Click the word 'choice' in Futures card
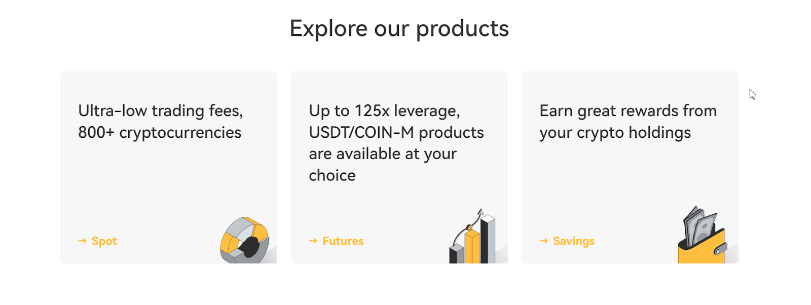 coord(333,175)
